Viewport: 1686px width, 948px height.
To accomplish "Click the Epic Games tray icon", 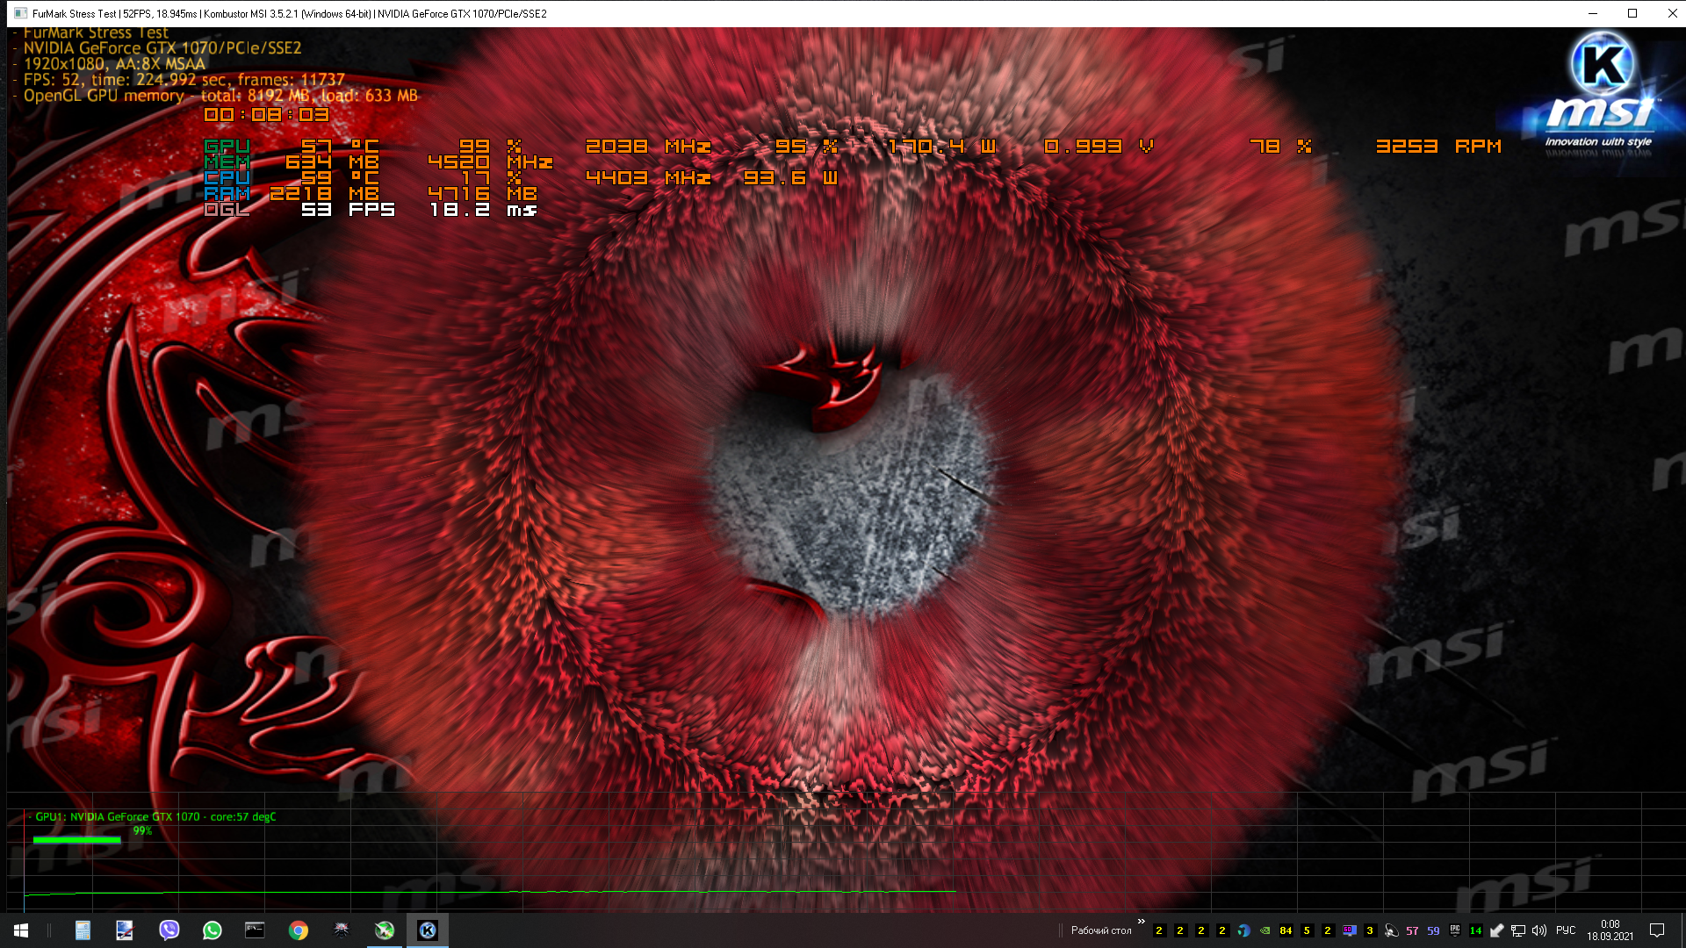I will [1455, 930].
